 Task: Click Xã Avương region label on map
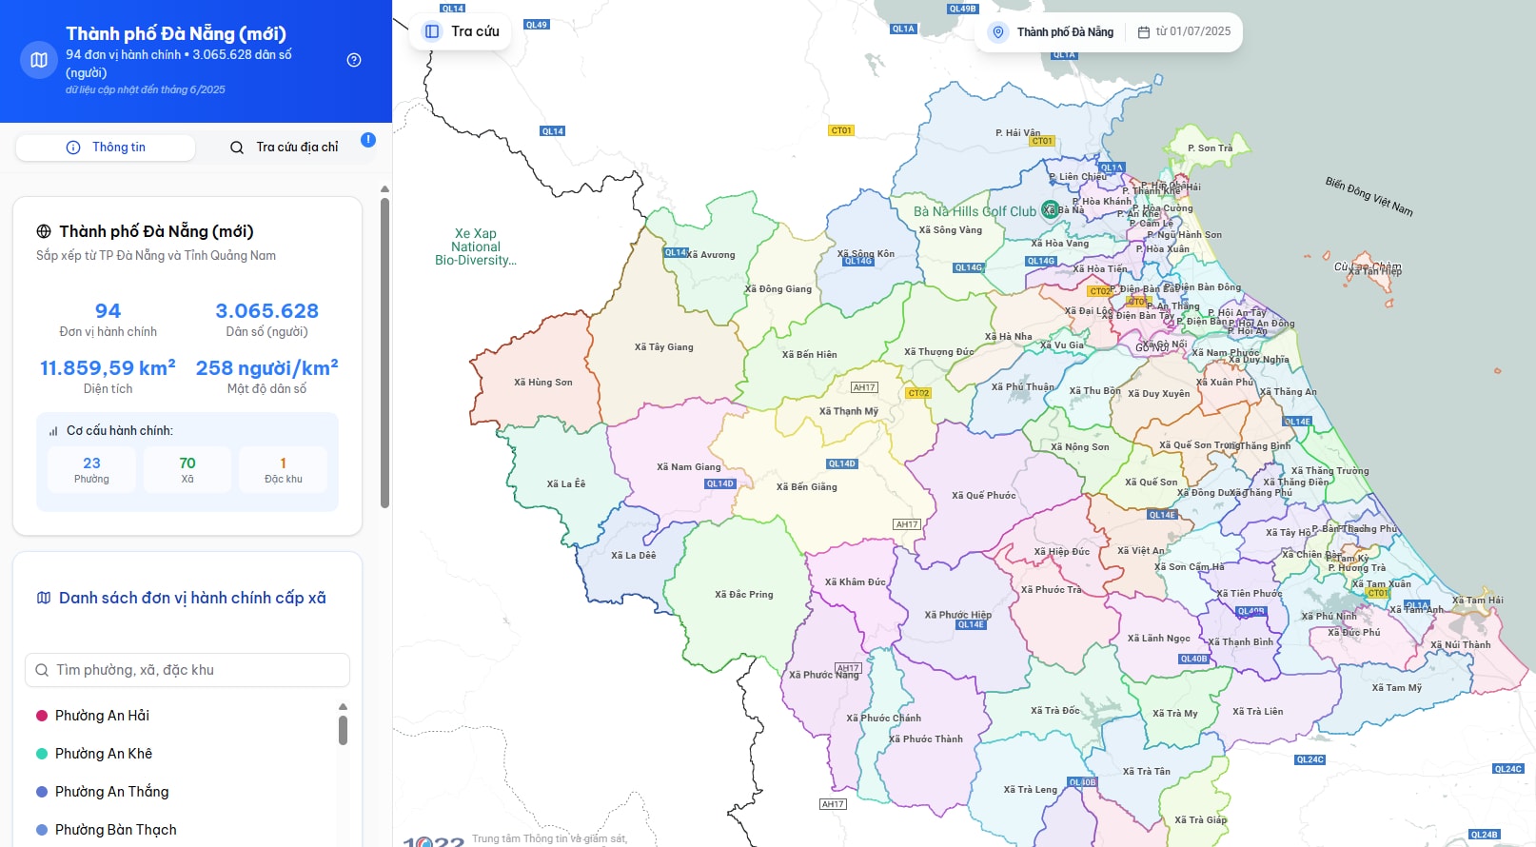pos(711,255)
